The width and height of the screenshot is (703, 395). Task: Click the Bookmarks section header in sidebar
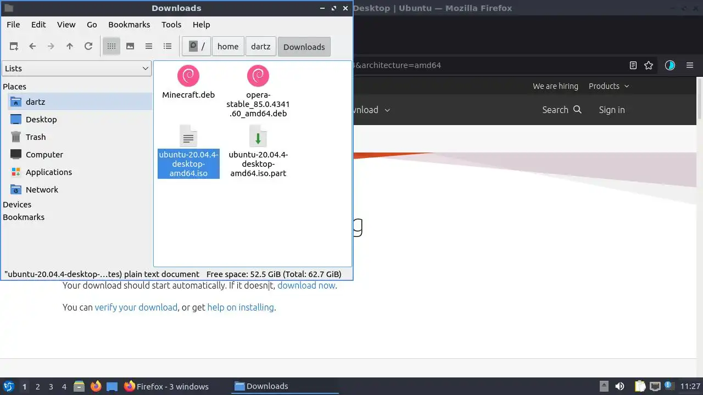pos(24,217)
